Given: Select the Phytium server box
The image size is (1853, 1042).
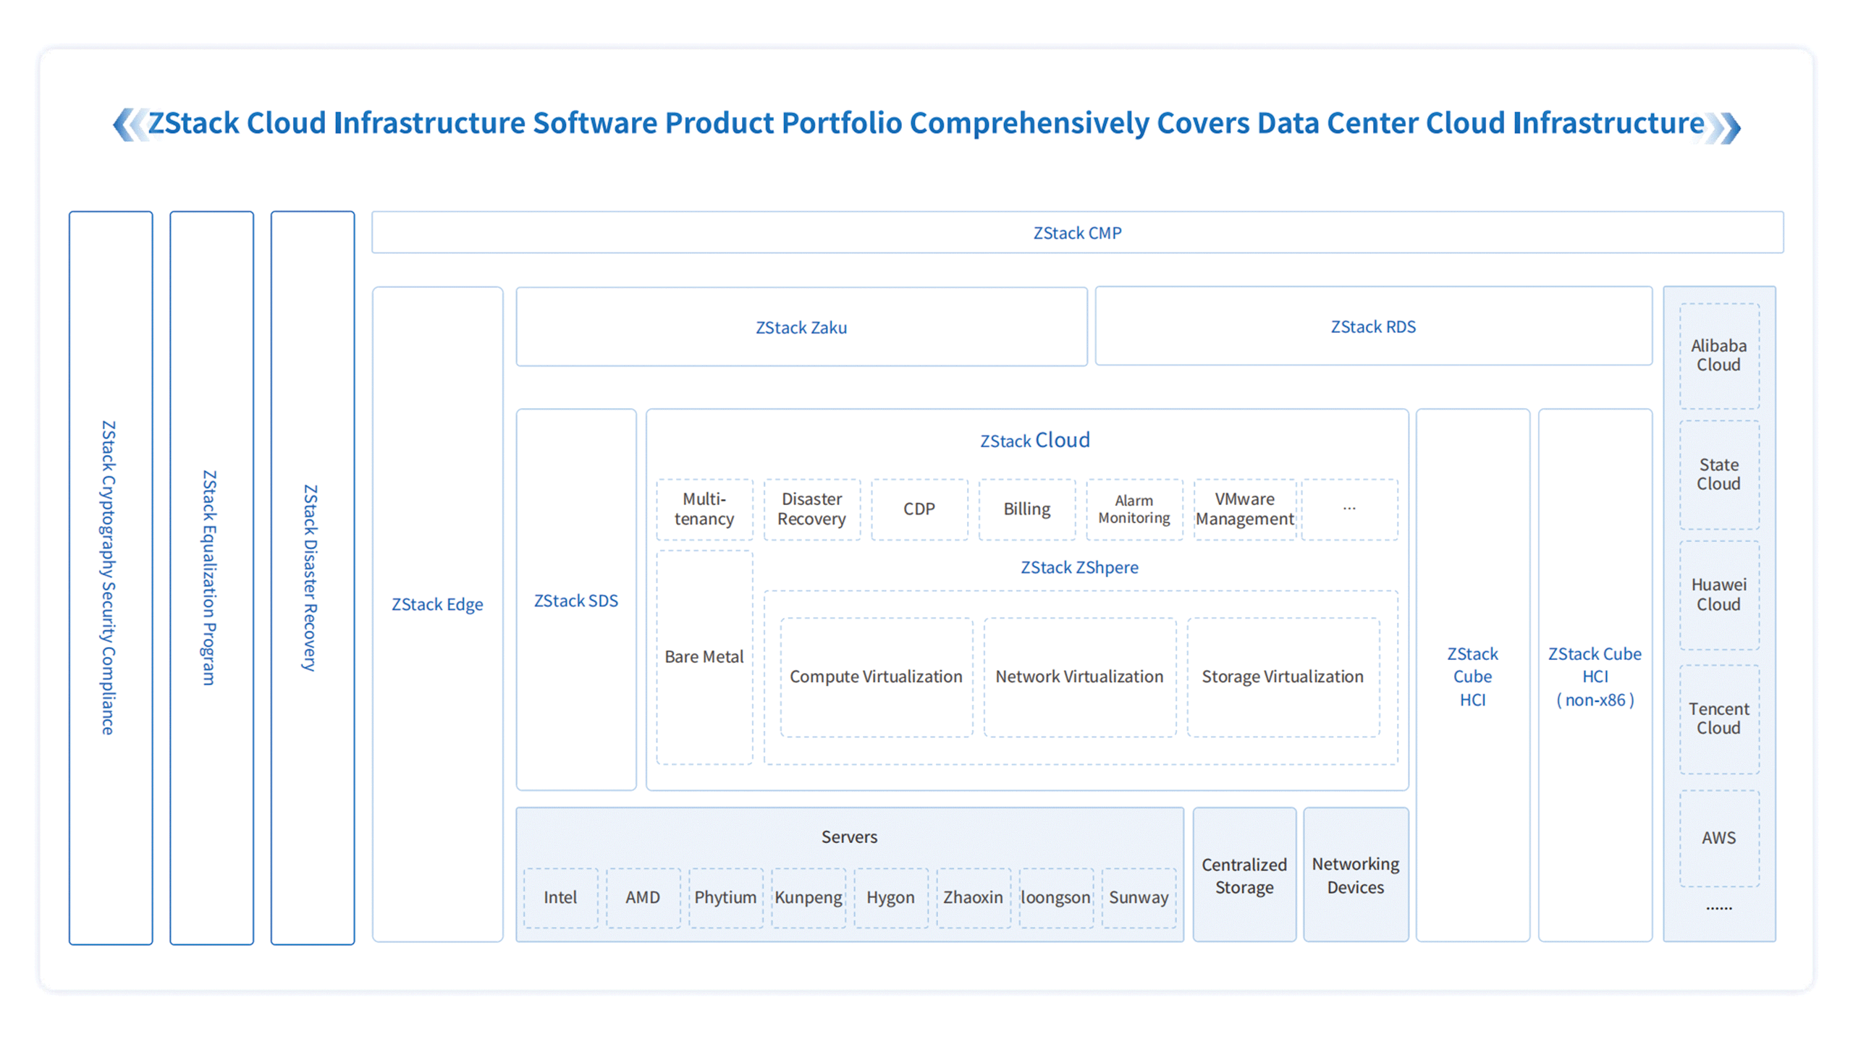Looking at the screenshot, I should pyautogui.click(x=726, y=898).
